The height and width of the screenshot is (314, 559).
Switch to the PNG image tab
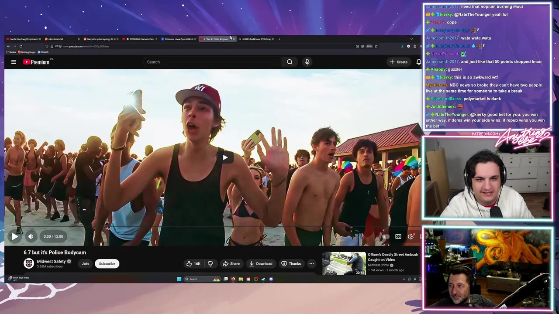[x=256, y=39]
